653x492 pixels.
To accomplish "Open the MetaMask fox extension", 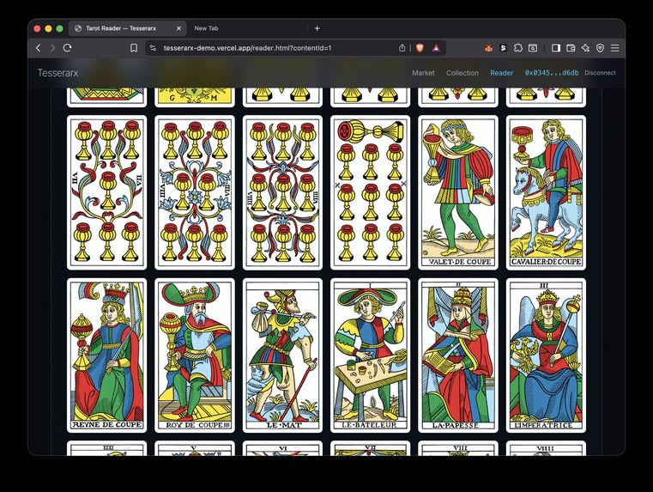I will (488, 48).
